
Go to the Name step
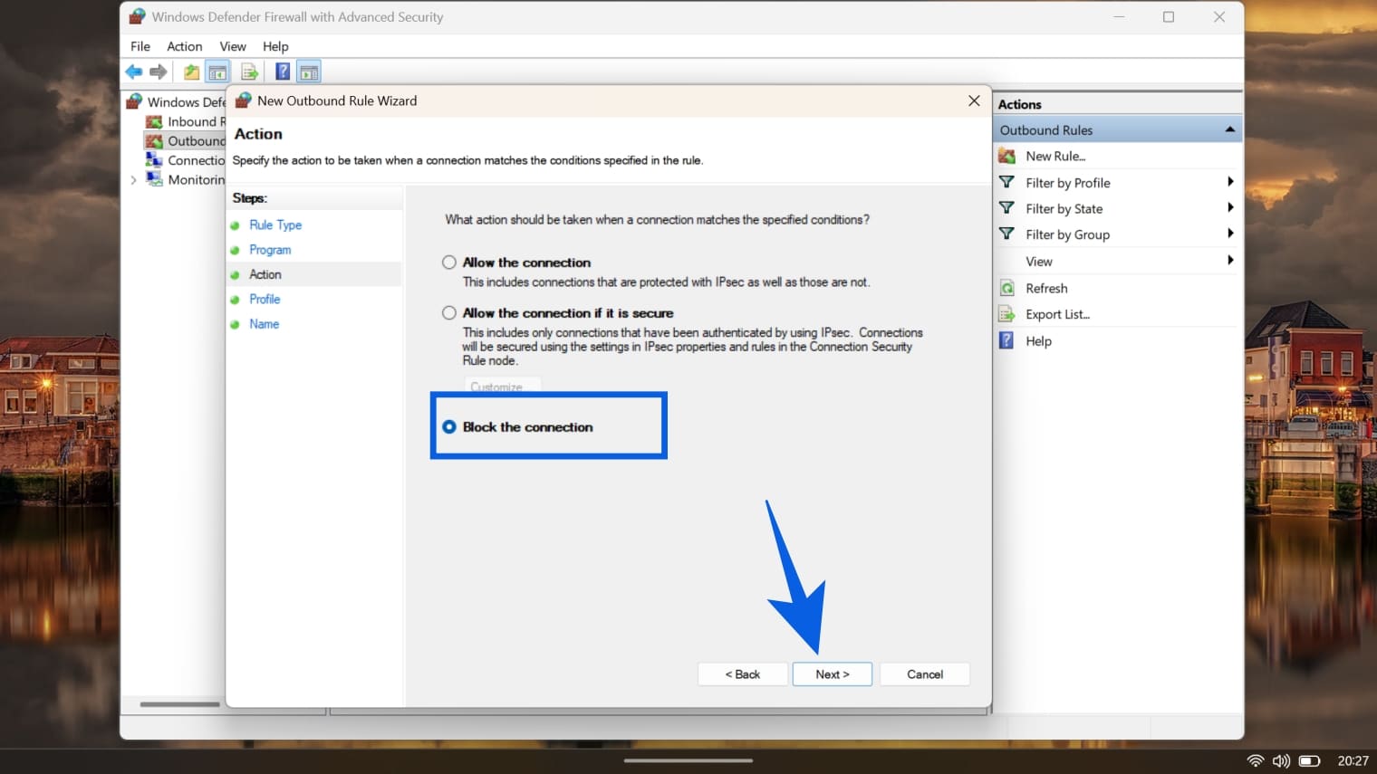pos(264,324)
